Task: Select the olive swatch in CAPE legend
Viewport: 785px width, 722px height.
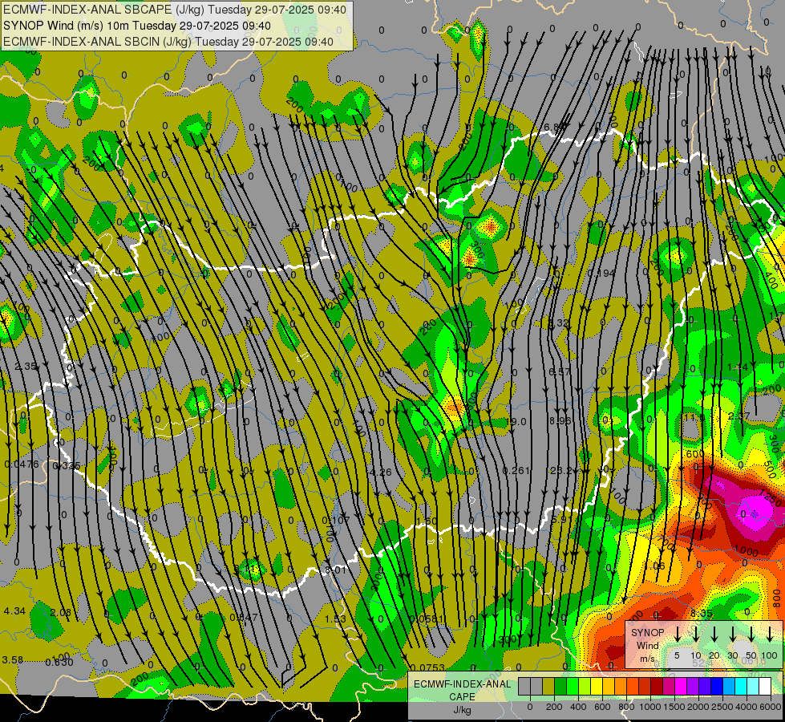Action: point(548,687)
